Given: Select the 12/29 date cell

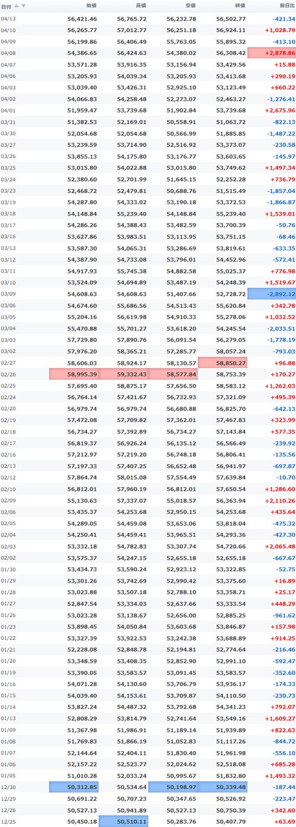Looking at the screenshot, I should pos(8,799).
